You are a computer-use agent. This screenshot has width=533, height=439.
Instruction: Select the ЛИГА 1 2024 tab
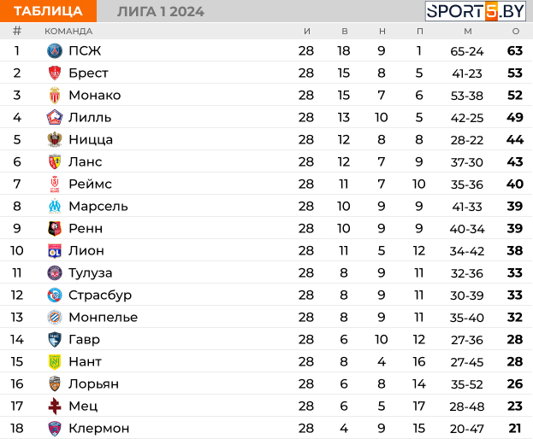click(161, 12)
